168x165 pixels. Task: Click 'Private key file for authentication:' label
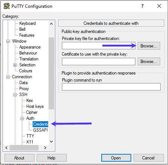click(91, 39)
